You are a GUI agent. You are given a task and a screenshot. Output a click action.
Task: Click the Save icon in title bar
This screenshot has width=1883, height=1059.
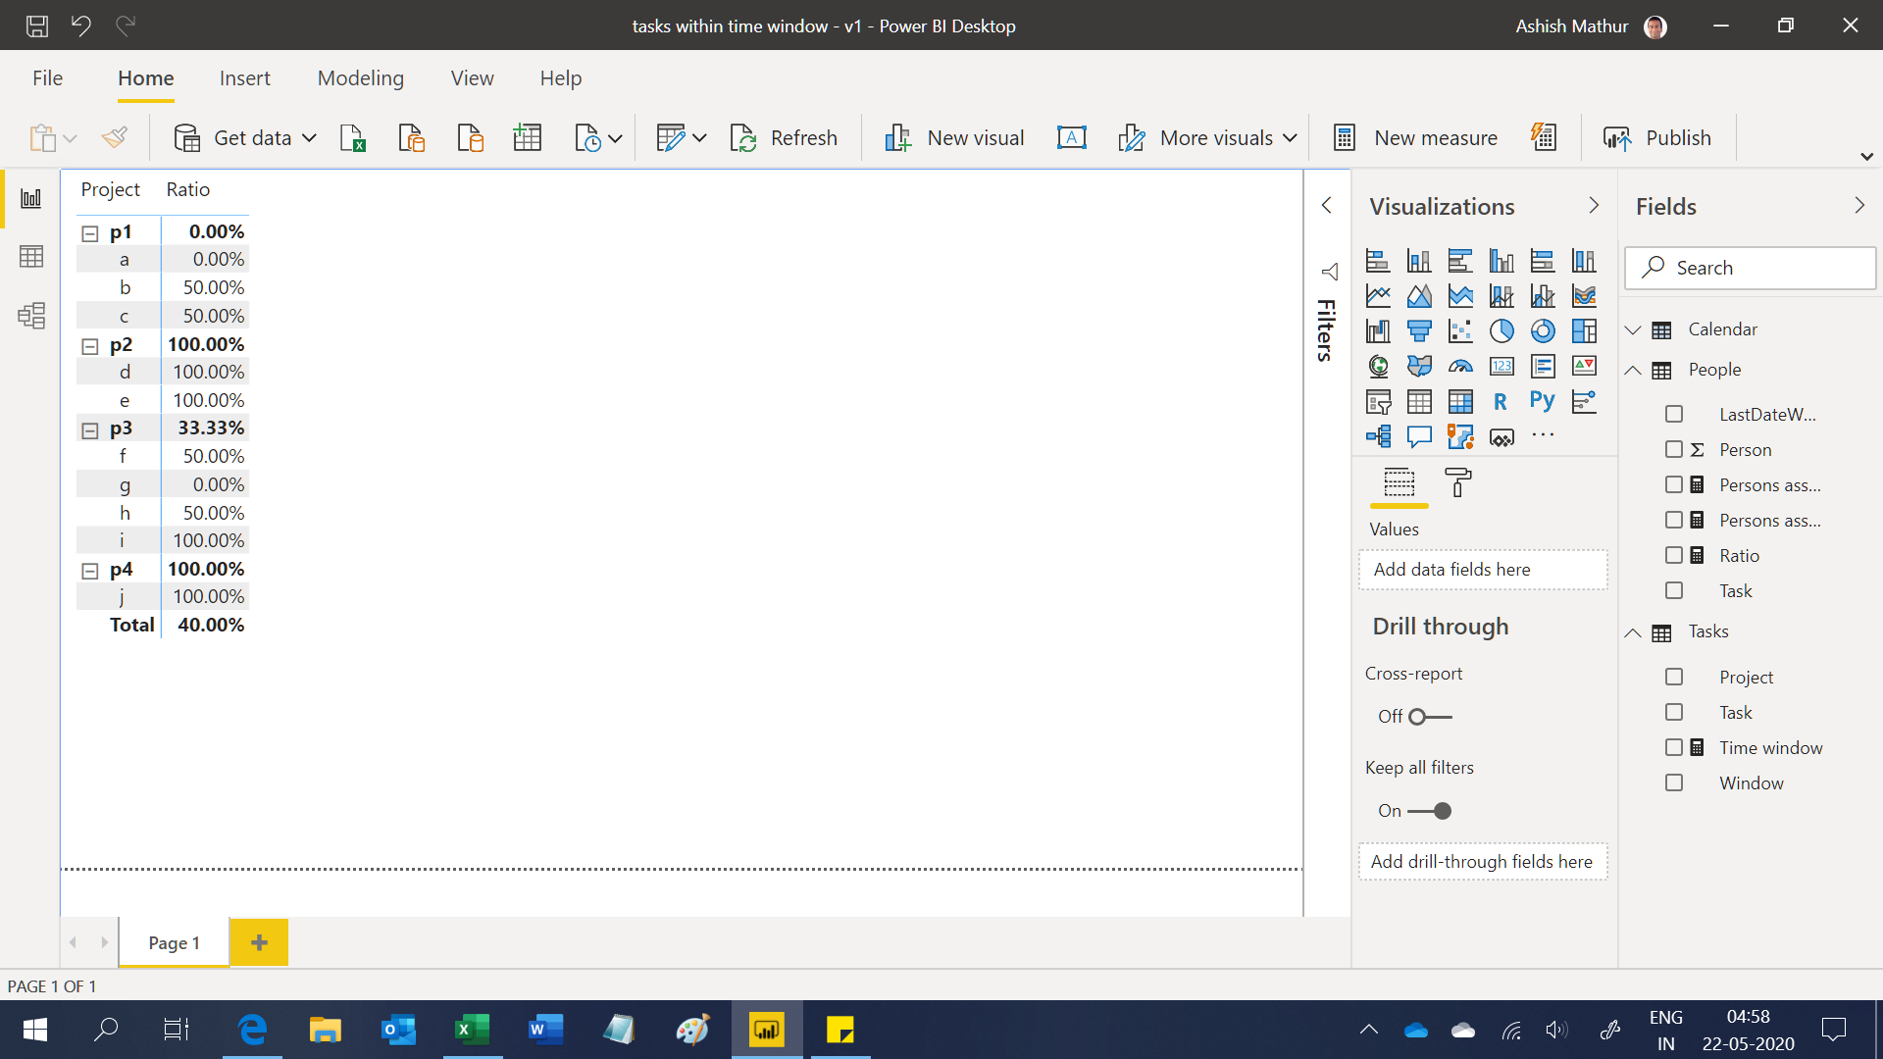pos(37,25)
